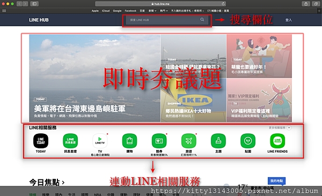This screenshot has height=196, width=322.
Task: Open the IKEA十大好物 shopping article card
Action: point(193,100)
